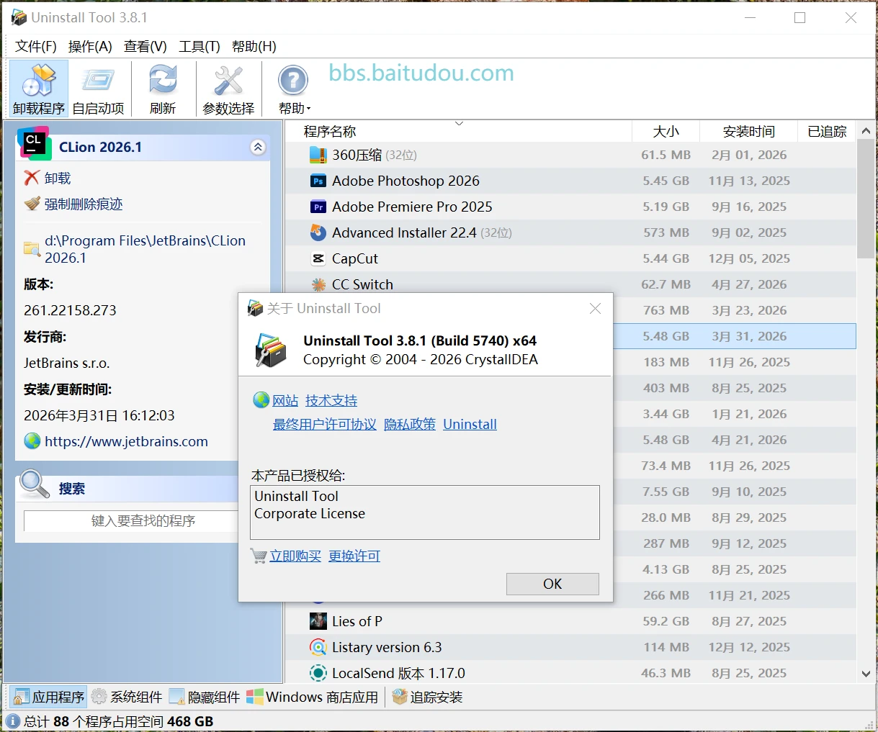The height and width of the screenshot is (732, 878).
Task: Open the 隐私政策 link
Action: point(410,424)
